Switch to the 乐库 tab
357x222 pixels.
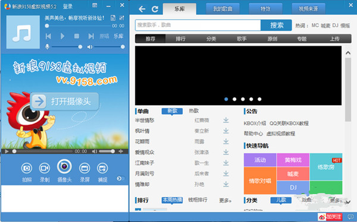click(180, 9)
